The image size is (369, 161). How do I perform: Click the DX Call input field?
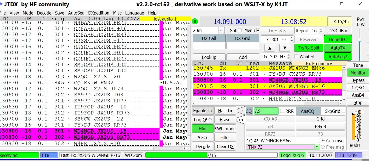point(209,46)
